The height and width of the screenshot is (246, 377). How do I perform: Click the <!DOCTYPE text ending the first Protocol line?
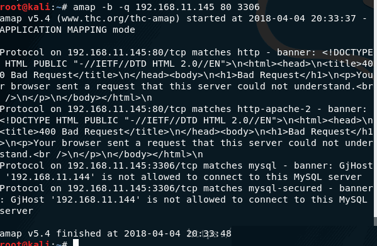tap(347, 52)
